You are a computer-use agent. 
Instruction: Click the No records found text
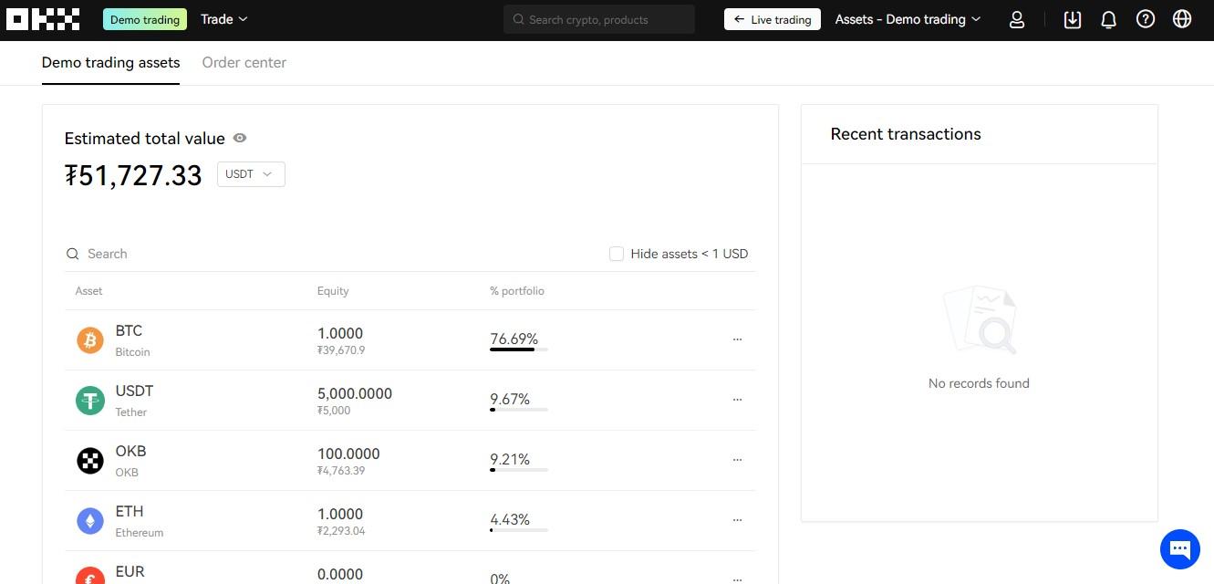click(x=979, y=383)
